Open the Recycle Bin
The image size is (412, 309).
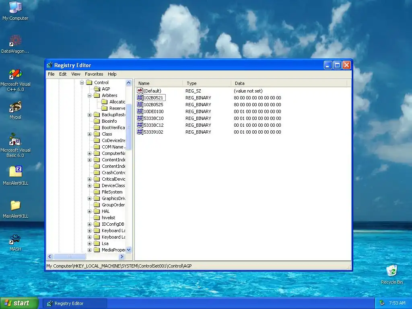[x=392, y=274]
